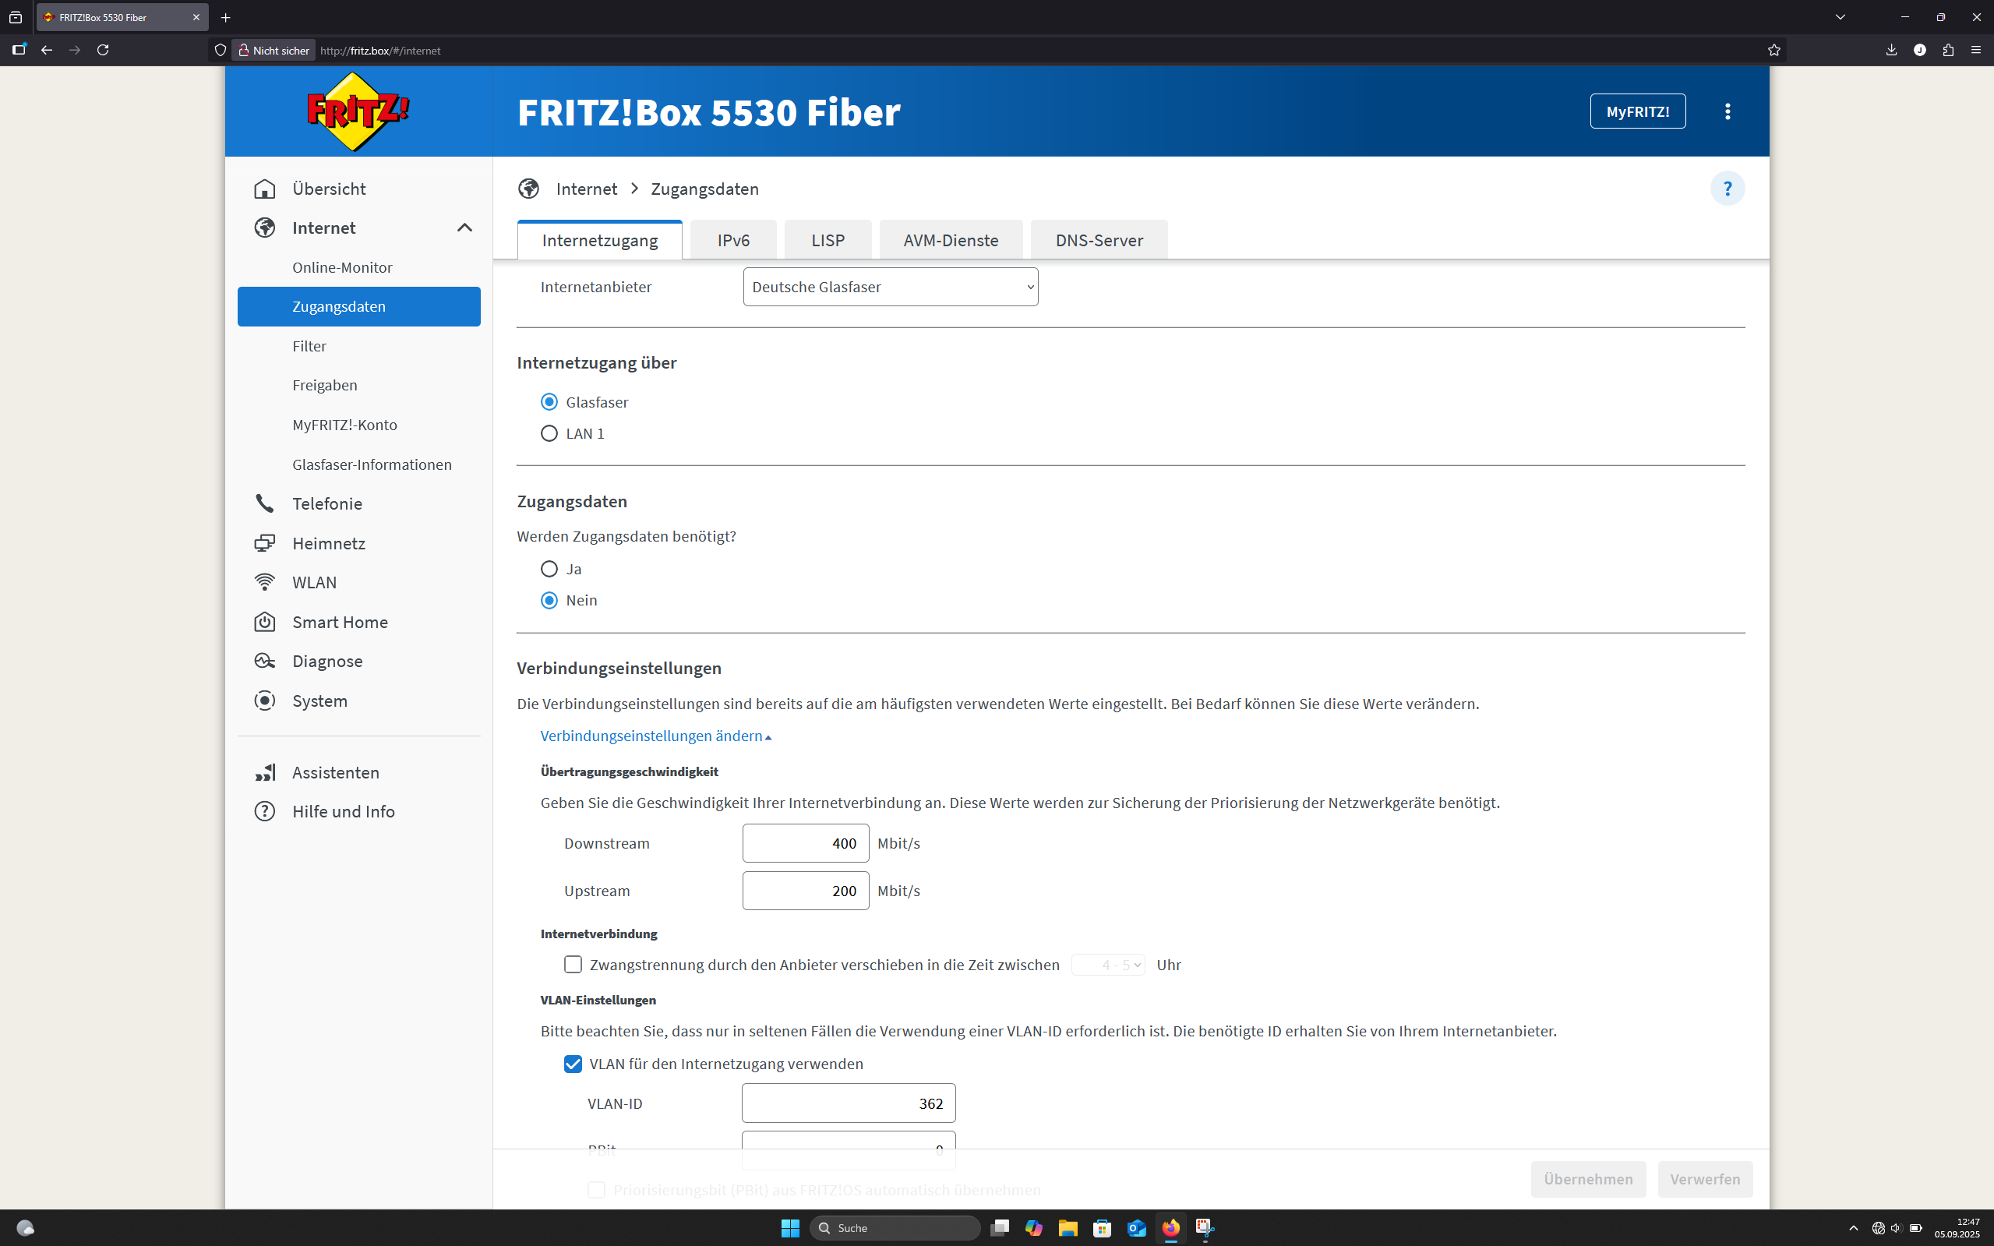Enable the Zwangstrennung verschieben checkbox
This screenshot has width=1994, height=1246.
[x=573, y=964]
